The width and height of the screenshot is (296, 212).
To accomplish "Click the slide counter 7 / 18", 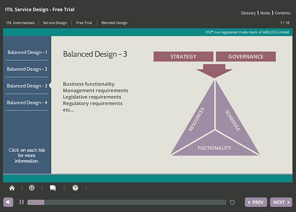I will tap(285, 23).
